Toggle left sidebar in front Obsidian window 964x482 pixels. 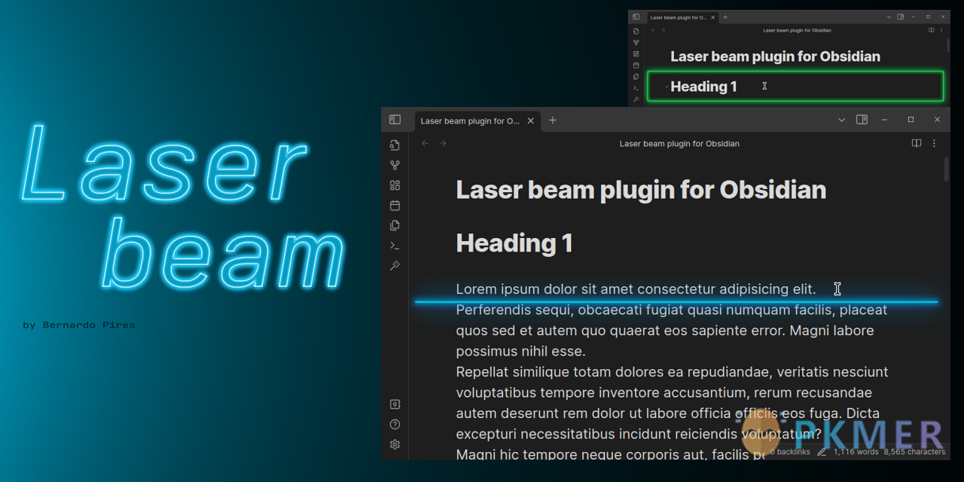pos(395,120)
